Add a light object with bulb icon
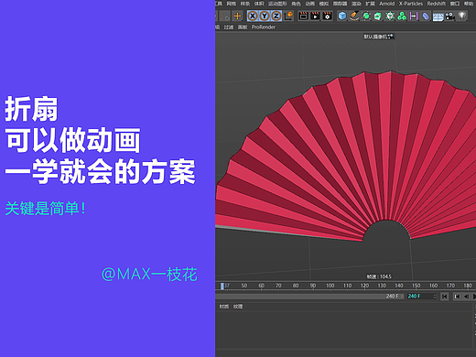This screenshot has height=357, width=476. click(x=462, y=16)
